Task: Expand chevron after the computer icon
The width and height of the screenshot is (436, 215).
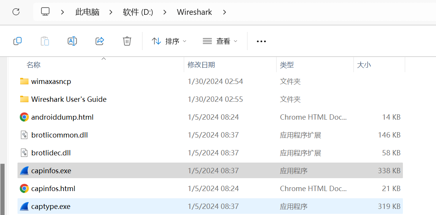Action: (62, 12)
